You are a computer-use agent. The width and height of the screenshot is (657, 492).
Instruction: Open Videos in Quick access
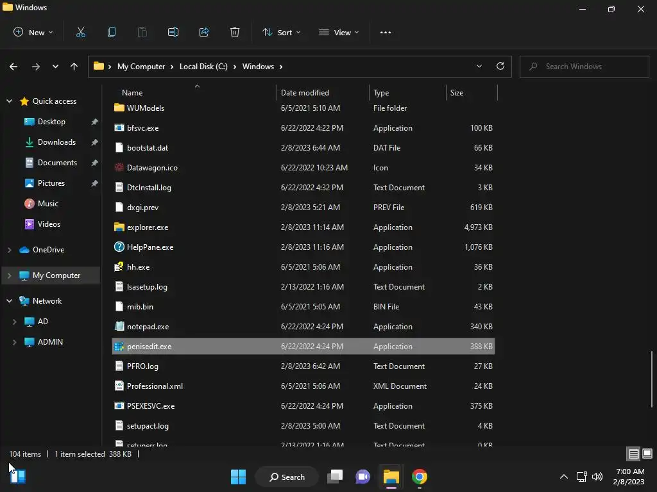point(49,224)
